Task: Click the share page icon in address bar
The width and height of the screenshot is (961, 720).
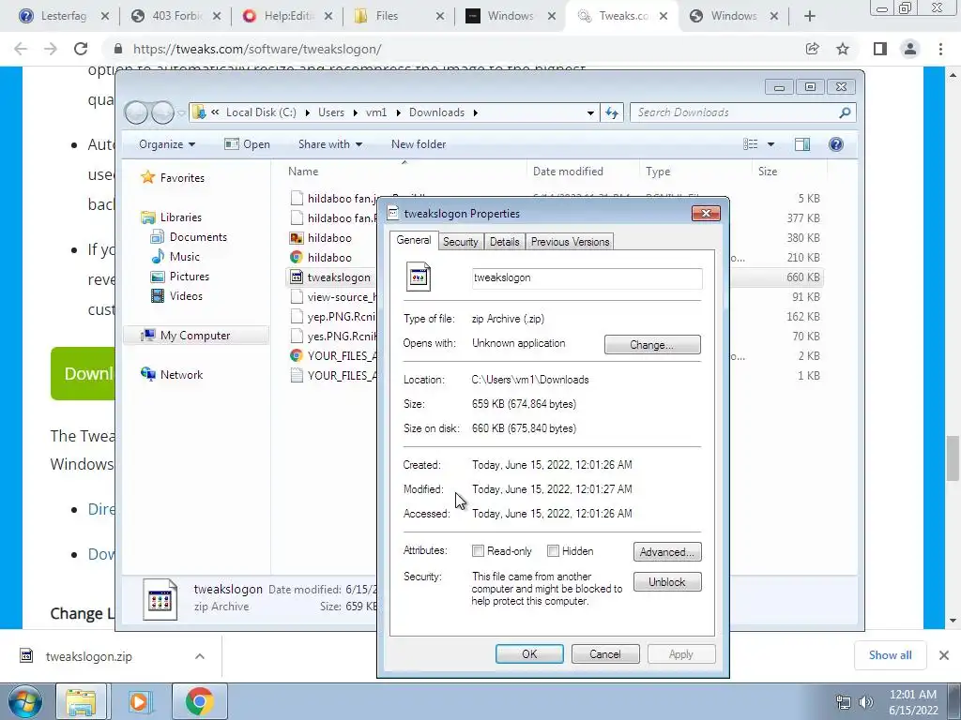Action: click(813, 49)
